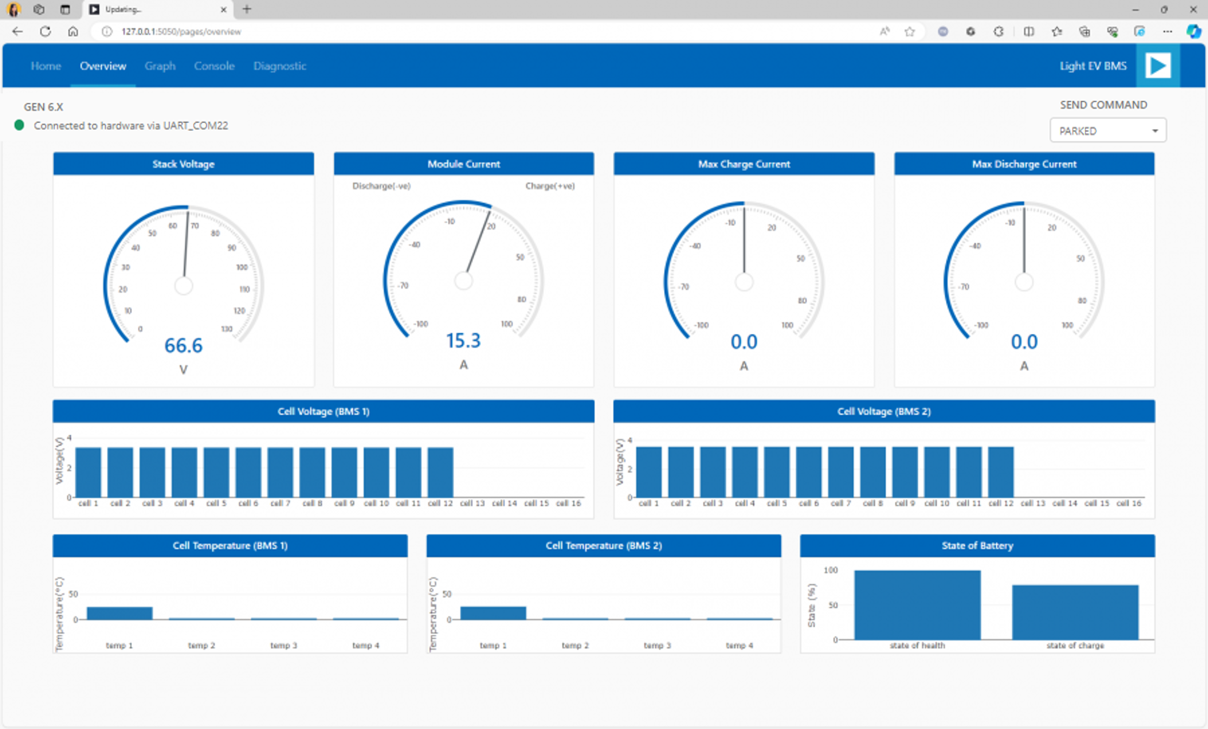Click the browser refresh icon

click(45, 31)
